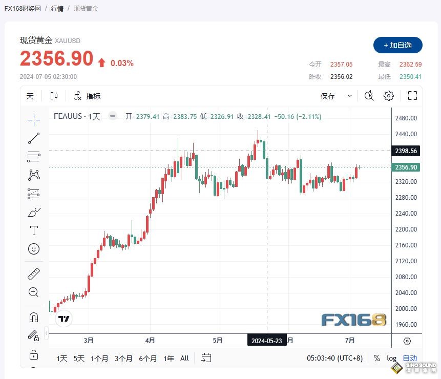Viewport: 441px width, 379px height.
Task: Open FX168财经网 breadcrumb link
Action: [23, 8]
